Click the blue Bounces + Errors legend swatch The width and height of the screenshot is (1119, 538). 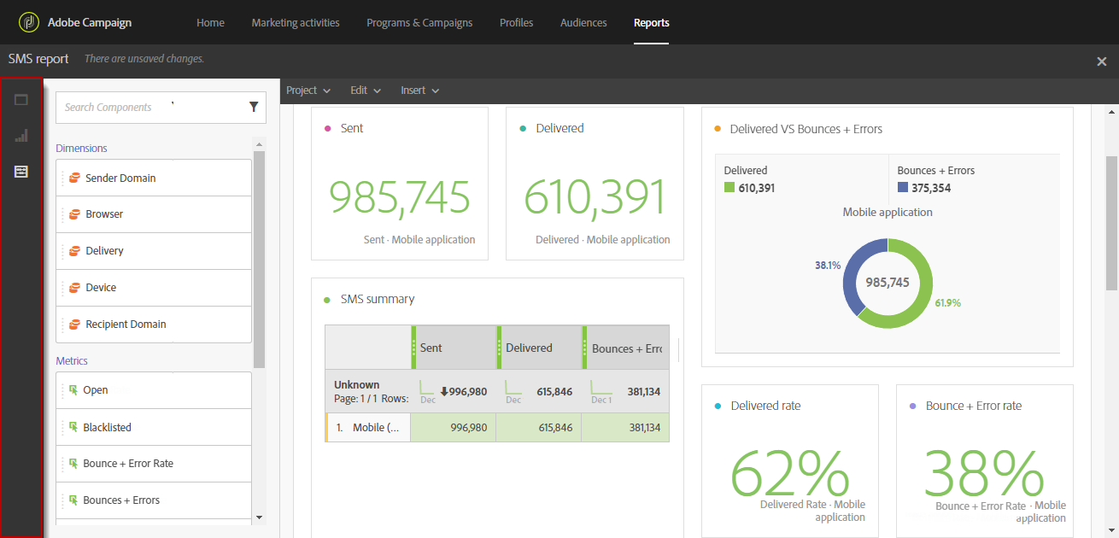903,188
